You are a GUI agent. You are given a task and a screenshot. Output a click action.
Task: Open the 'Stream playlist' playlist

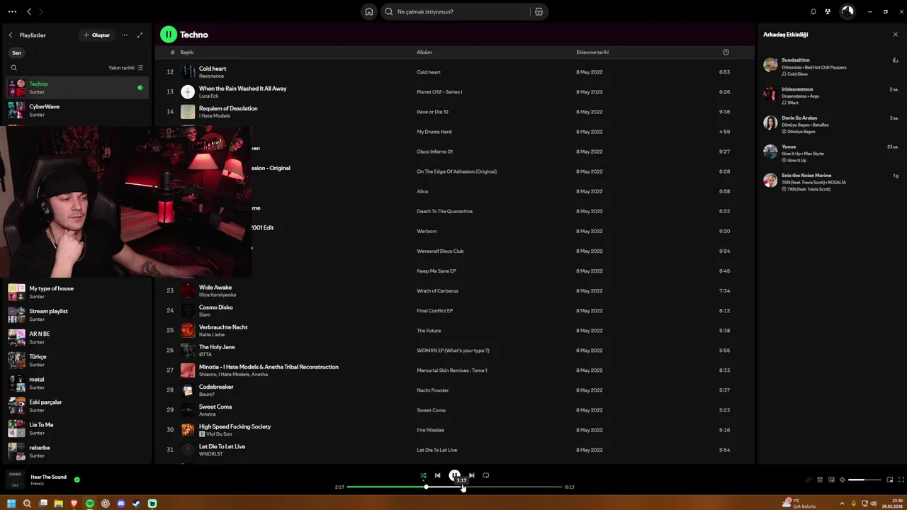pyautogui.click(x=77, y=314)
